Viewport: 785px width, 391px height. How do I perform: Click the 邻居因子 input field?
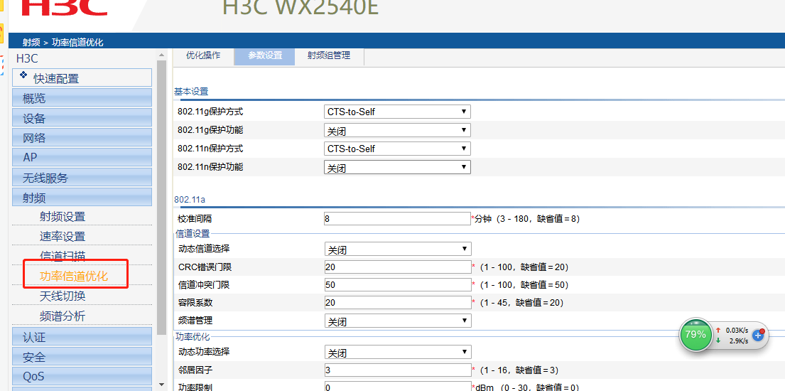pyautogui.click(x=397, y=370)
